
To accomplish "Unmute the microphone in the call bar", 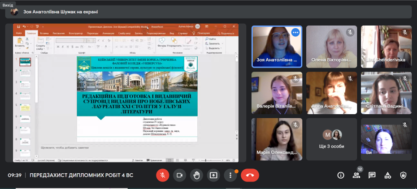I will click(162, 175).
